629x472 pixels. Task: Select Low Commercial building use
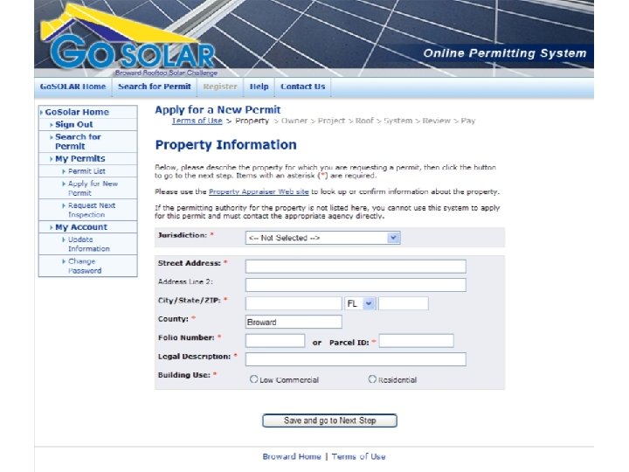tap(253, 378)
